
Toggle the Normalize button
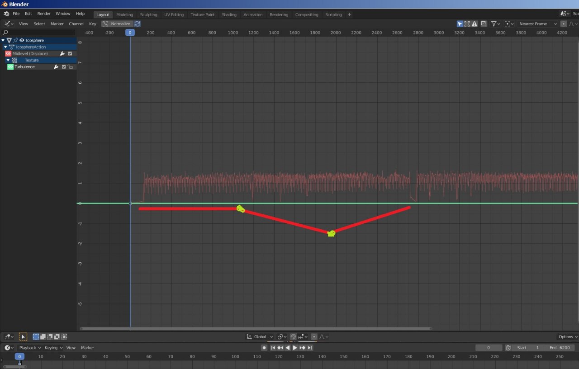coord(117,24)
